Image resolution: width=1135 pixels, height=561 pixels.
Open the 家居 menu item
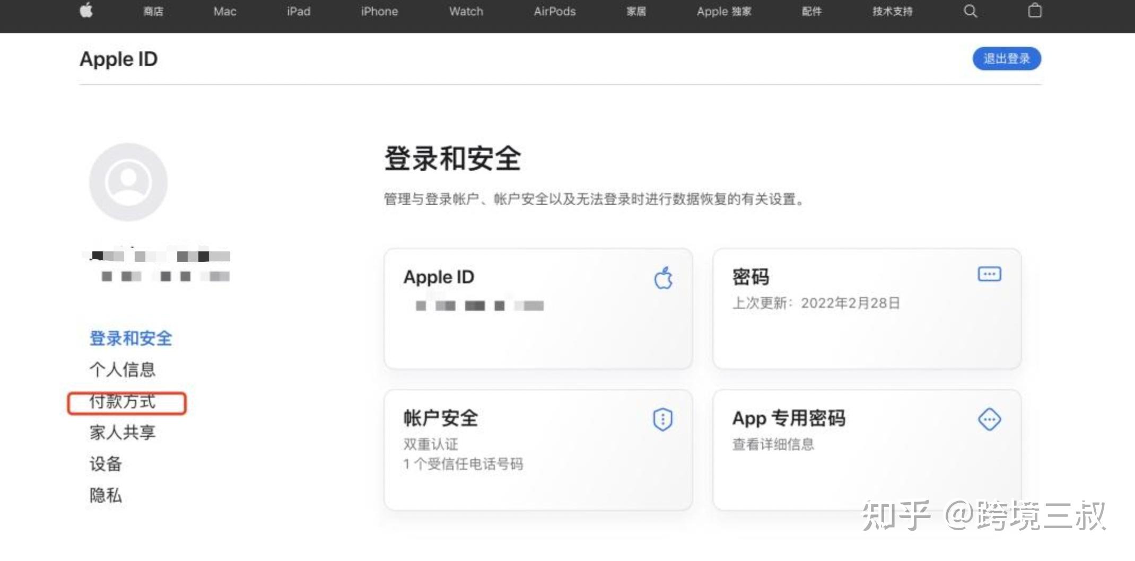(x=636, y=11)
